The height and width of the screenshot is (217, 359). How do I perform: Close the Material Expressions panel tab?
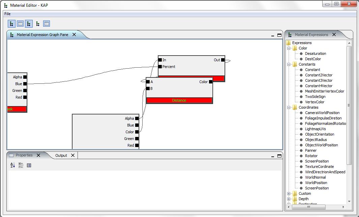tap(334, 35)
